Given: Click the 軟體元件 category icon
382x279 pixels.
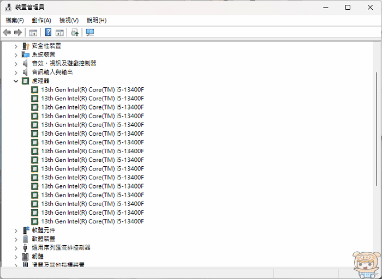Looking at the screenshot, I should [26, 230].
